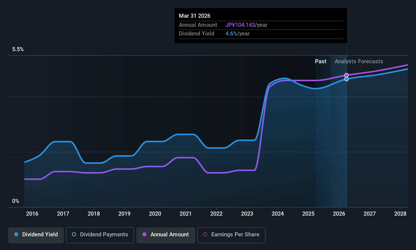The image size is (416, 250).
Task: Click the 2026 x-axis label
Action: (339, 214)
